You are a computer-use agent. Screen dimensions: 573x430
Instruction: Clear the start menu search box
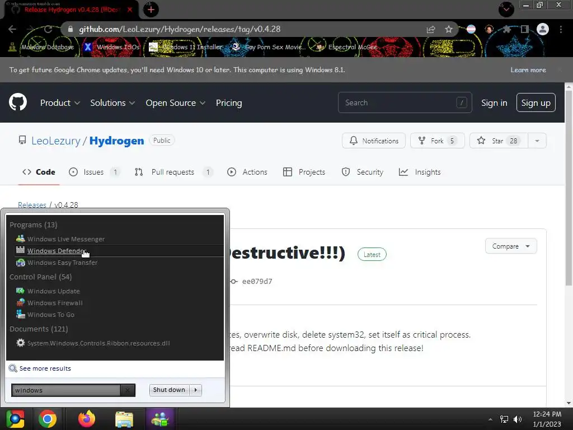pyautogui.click(x=128, y=390)
